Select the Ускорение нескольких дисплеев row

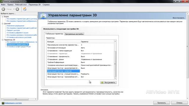[x=80, y=65]
